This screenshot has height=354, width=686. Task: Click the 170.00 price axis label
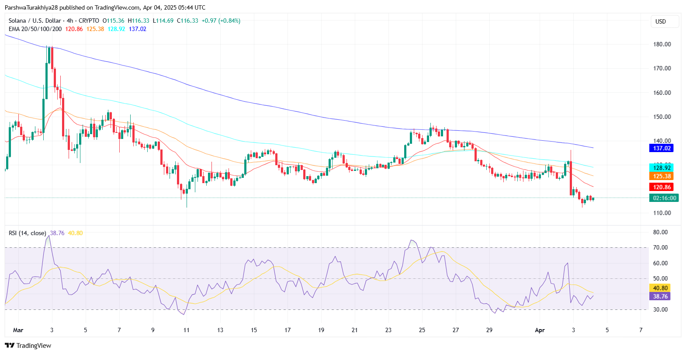coord(662,68)
